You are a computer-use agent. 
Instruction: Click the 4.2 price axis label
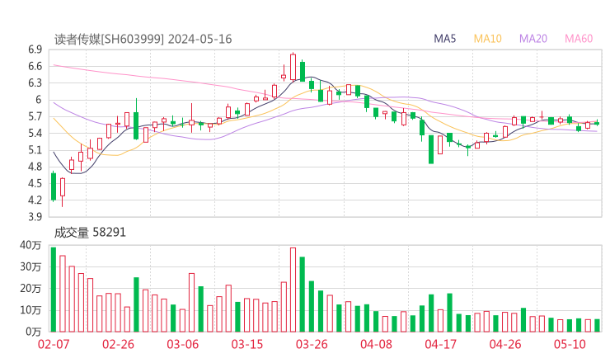[35, 200]
